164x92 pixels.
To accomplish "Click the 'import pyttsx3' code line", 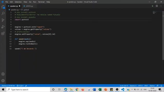I will click(22, 19).
